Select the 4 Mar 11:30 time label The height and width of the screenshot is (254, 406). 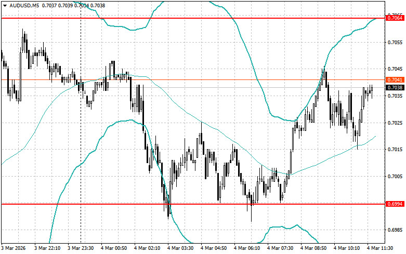pyautogui.click(x=380, y=248)
